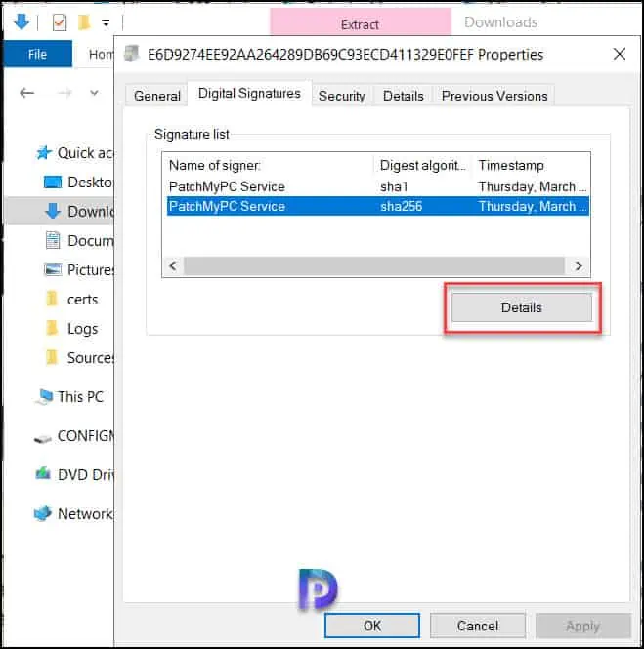The image size is (644, 649).
Task: Click the right arrow of the signature list scrollbar
Action: 579,265
